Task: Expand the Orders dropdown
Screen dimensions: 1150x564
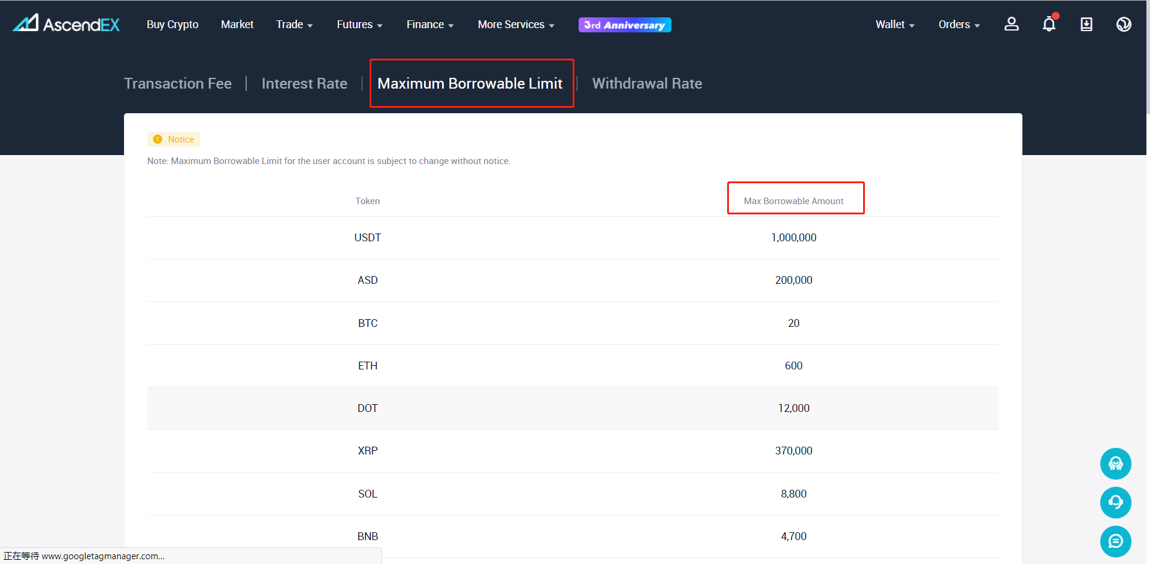Action: point(959,25)
